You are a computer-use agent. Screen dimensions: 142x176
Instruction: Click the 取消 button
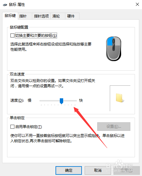(x=98, y=170)
